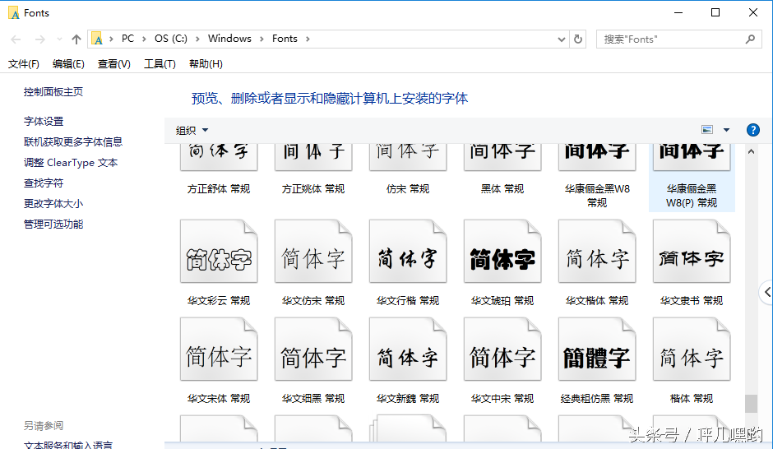Viewport: 773px width, 449px height.
Task: Select the 方正舒体 常规 font
Action: click(219, 168)
